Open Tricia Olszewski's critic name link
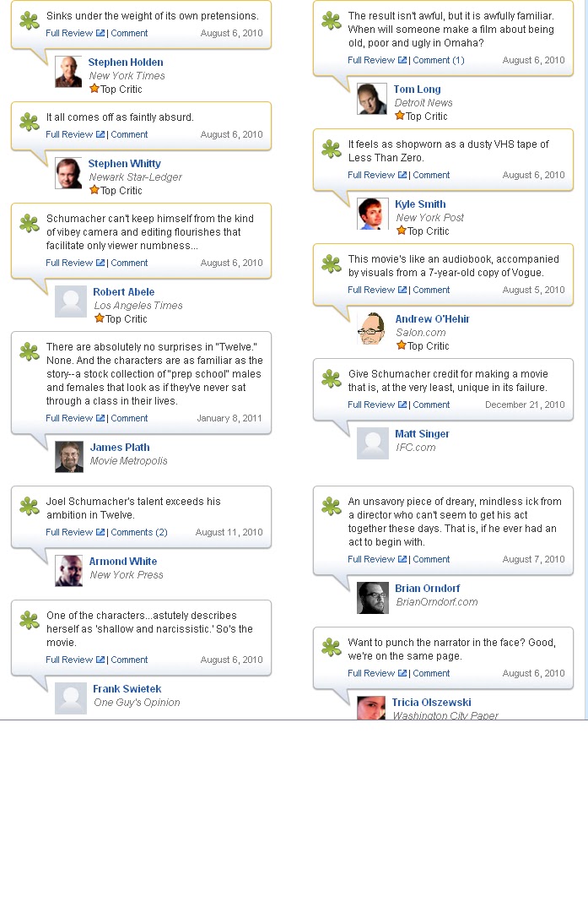Image resolution: width=588 pixels, height=918 pixels. coord(431,703)
